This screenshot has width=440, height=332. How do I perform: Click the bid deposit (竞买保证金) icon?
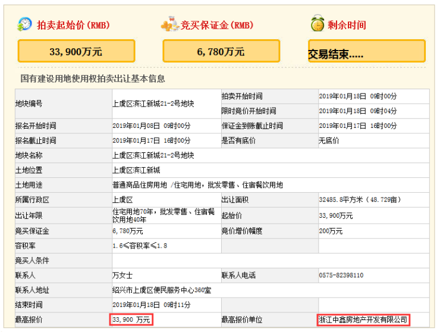point(169,25)
